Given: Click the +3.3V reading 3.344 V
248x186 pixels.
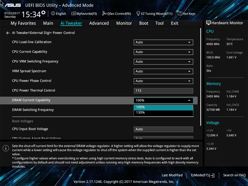Looking at the screenshot, I should [211, 149].
